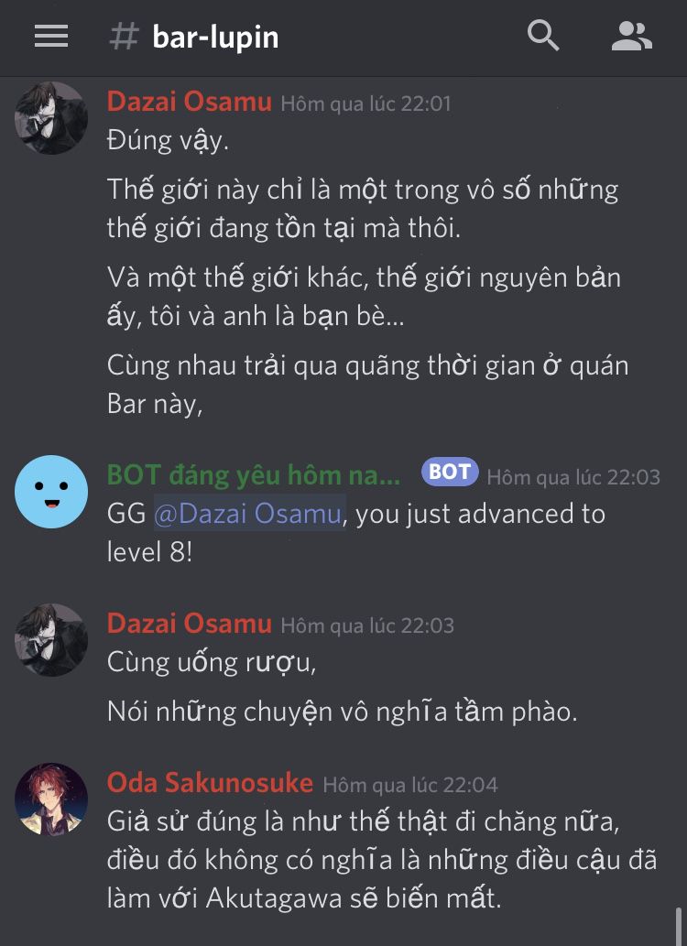Tap the channel hash symbol
687x946 pixels.
125,37
